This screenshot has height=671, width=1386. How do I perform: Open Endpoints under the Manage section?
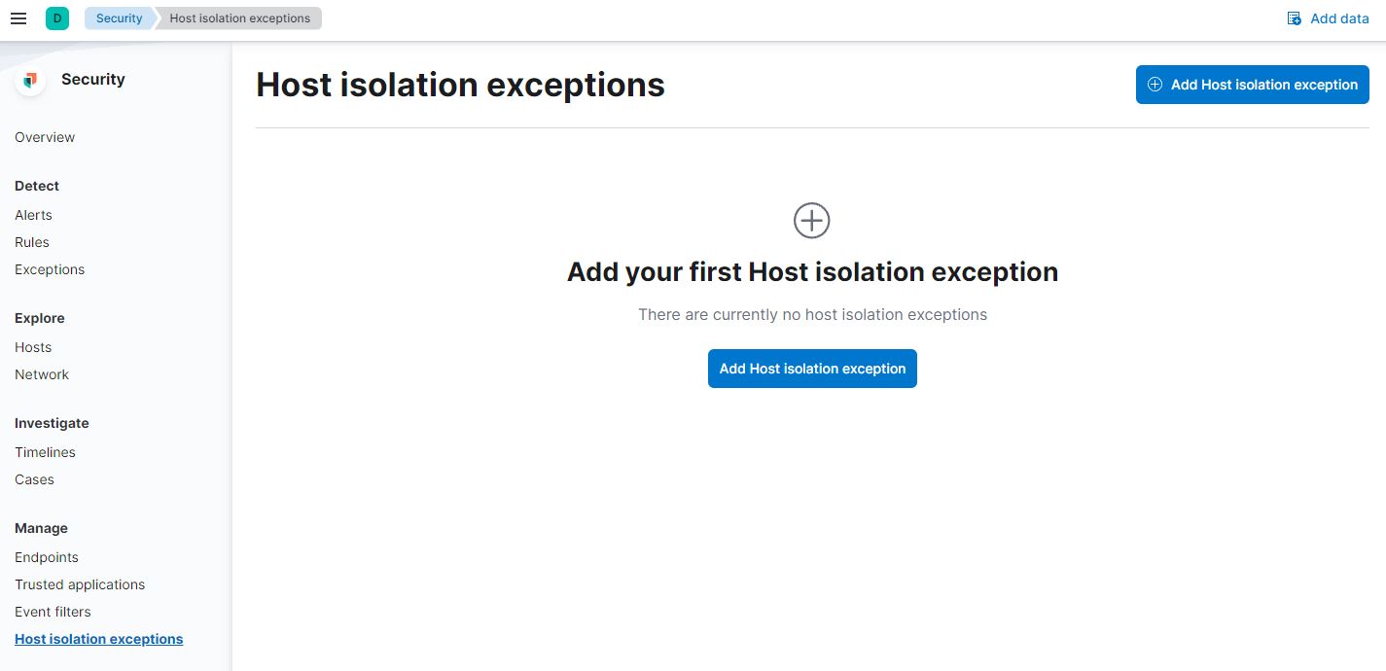(46, 557)
